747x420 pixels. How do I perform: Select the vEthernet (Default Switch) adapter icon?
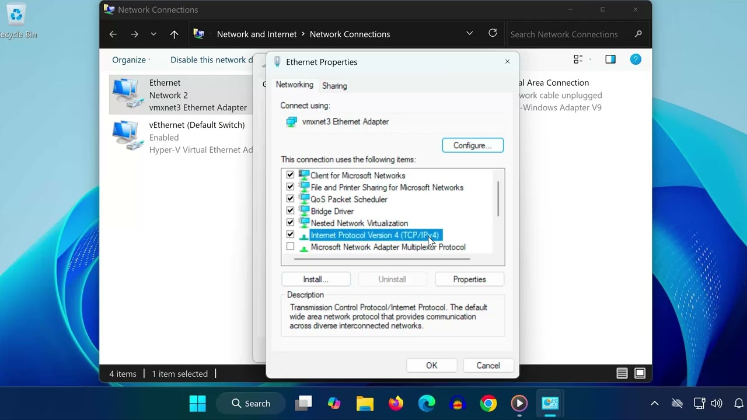pyautogui.click(x=127, y=136)
